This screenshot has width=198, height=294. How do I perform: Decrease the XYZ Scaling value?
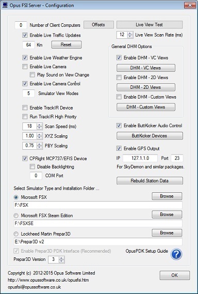(x=39, y=137)
